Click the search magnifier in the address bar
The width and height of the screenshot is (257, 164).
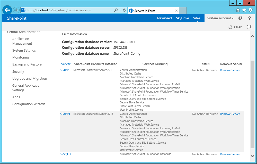click(116, 10)
